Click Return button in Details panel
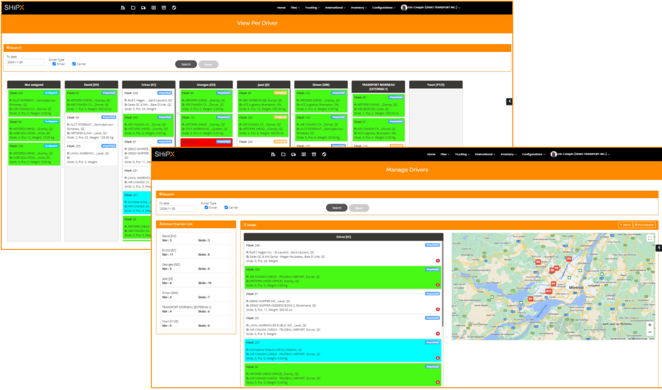This screenshot has height=390, width=662. pyautogui.click(x=625, y=225)
